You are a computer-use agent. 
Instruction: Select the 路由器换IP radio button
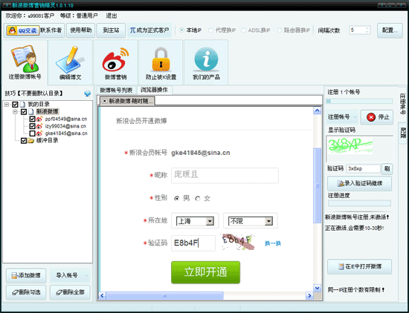[280, 30]
